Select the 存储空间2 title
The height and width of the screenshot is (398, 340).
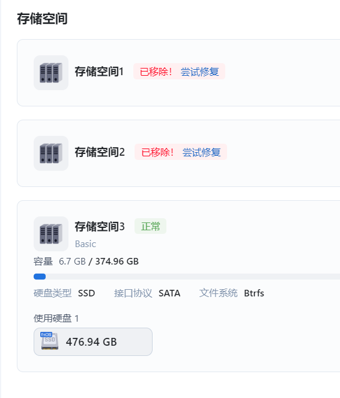[100, 152]
